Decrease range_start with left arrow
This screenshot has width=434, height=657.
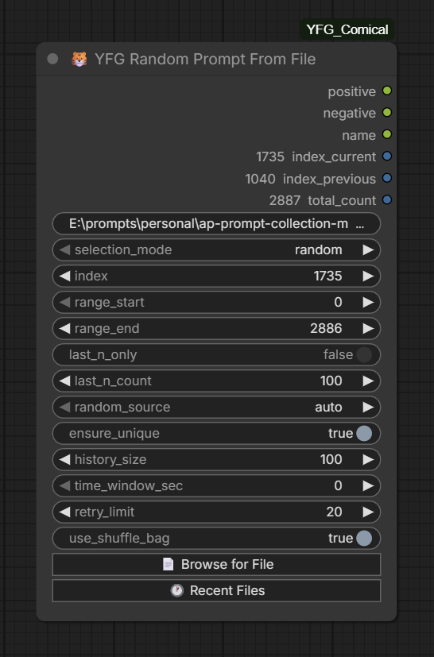(64, 302)
